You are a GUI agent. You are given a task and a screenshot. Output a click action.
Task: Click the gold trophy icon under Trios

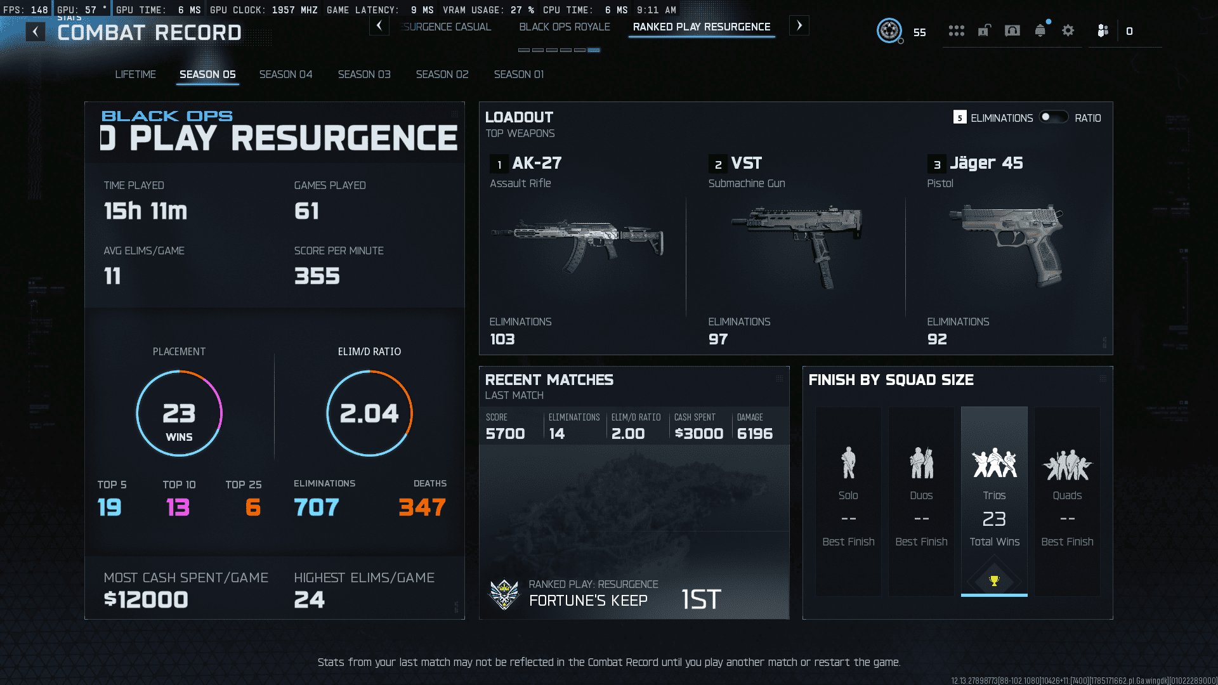tap(994, 580)
